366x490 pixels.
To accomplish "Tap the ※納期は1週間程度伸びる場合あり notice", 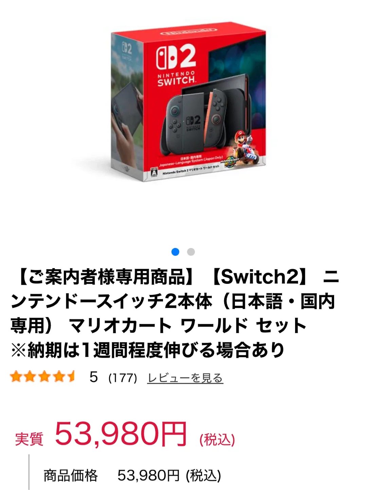I will tap(147, 350).
